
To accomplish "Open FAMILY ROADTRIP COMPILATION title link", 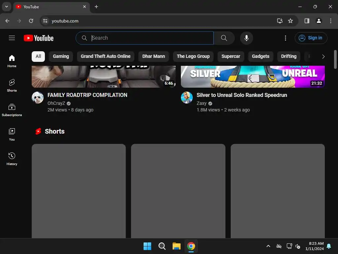I will [87, 95].
